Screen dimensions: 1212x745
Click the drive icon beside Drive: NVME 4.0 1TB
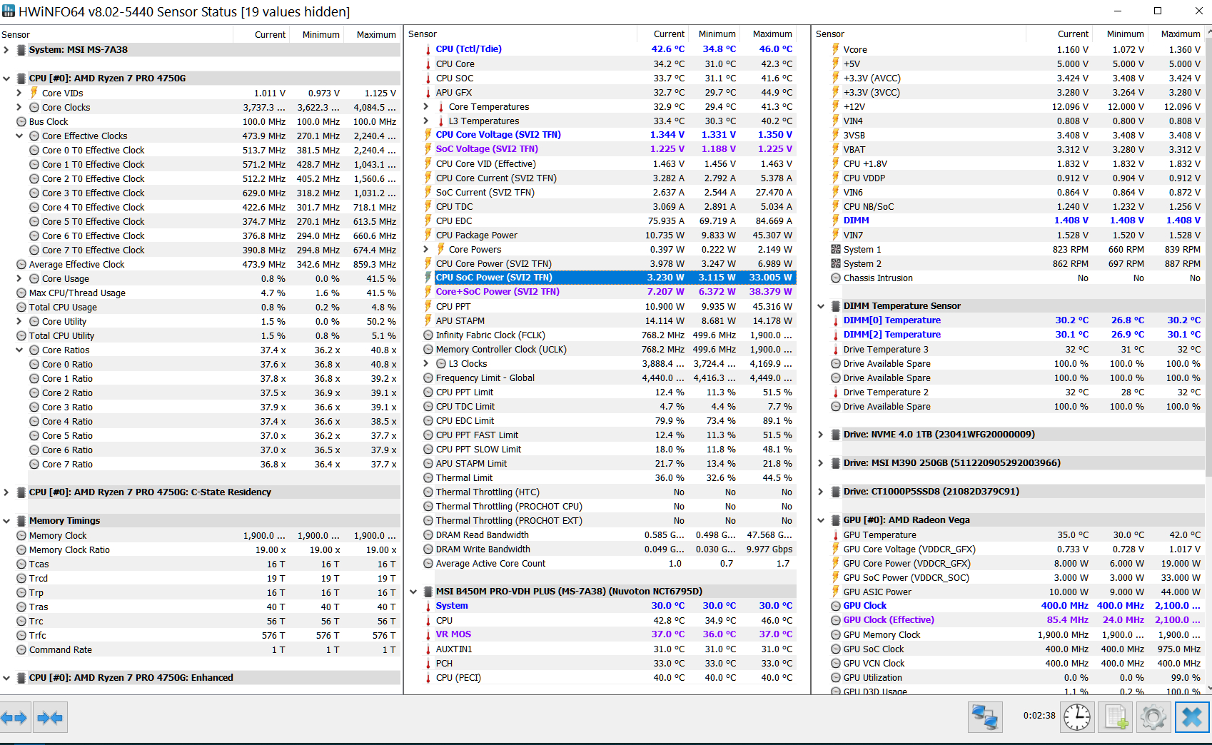pos(836,435)
